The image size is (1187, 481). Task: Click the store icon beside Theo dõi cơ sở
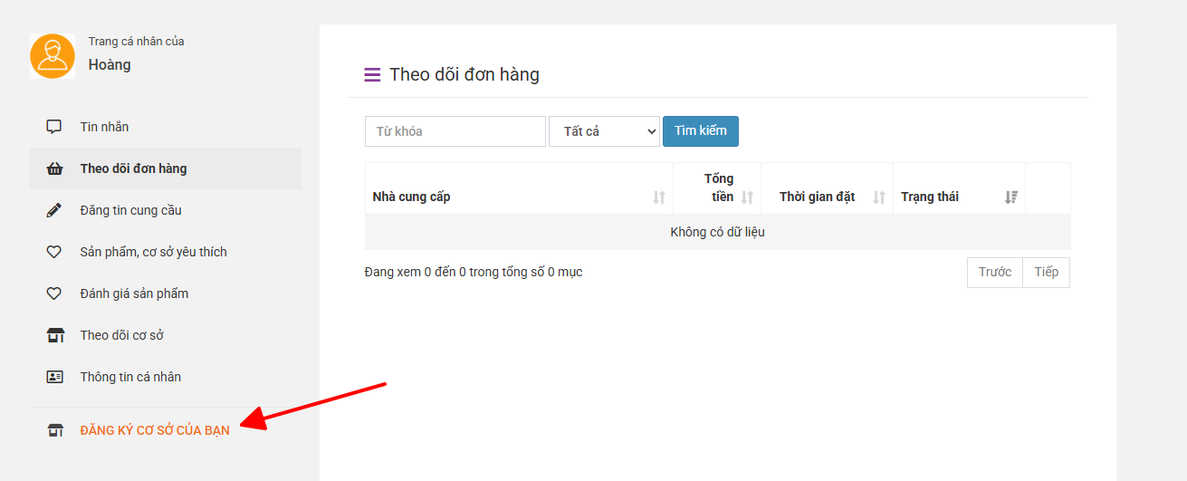[54, 335]
